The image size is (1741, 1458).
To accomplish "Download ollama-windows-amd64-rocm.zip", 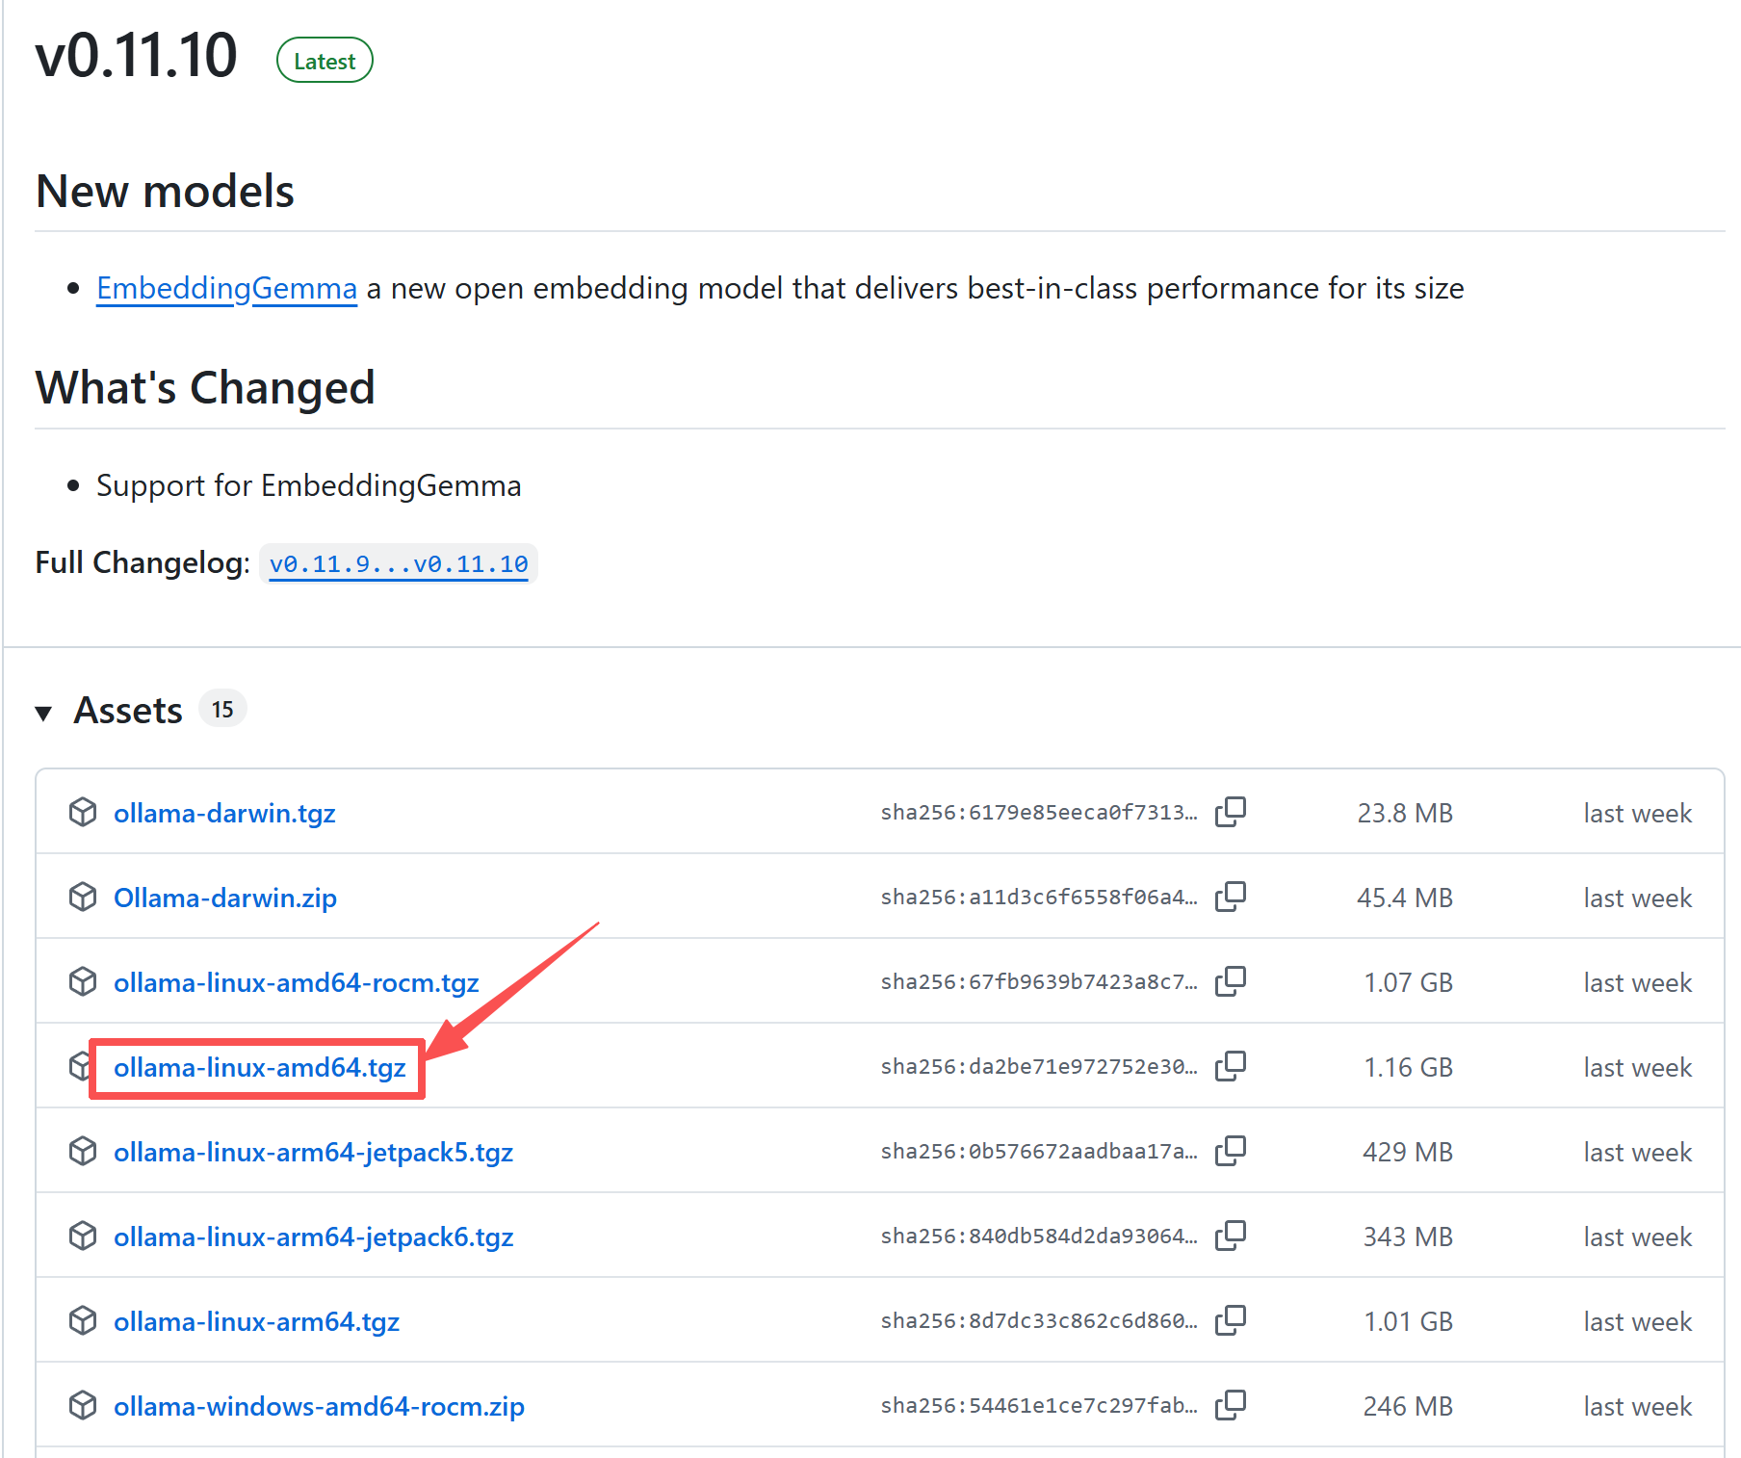I will click(320, 1406).
